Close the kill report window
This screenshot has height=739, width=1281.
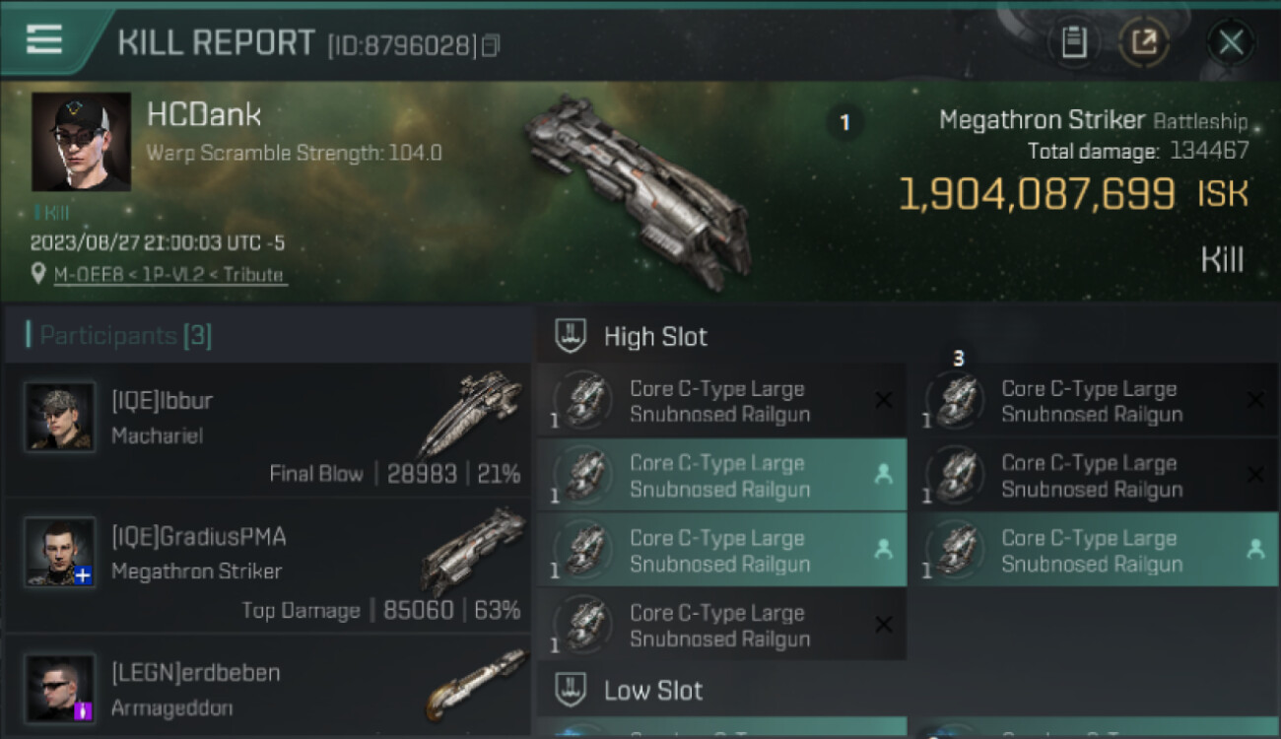tap(1231, 42)
